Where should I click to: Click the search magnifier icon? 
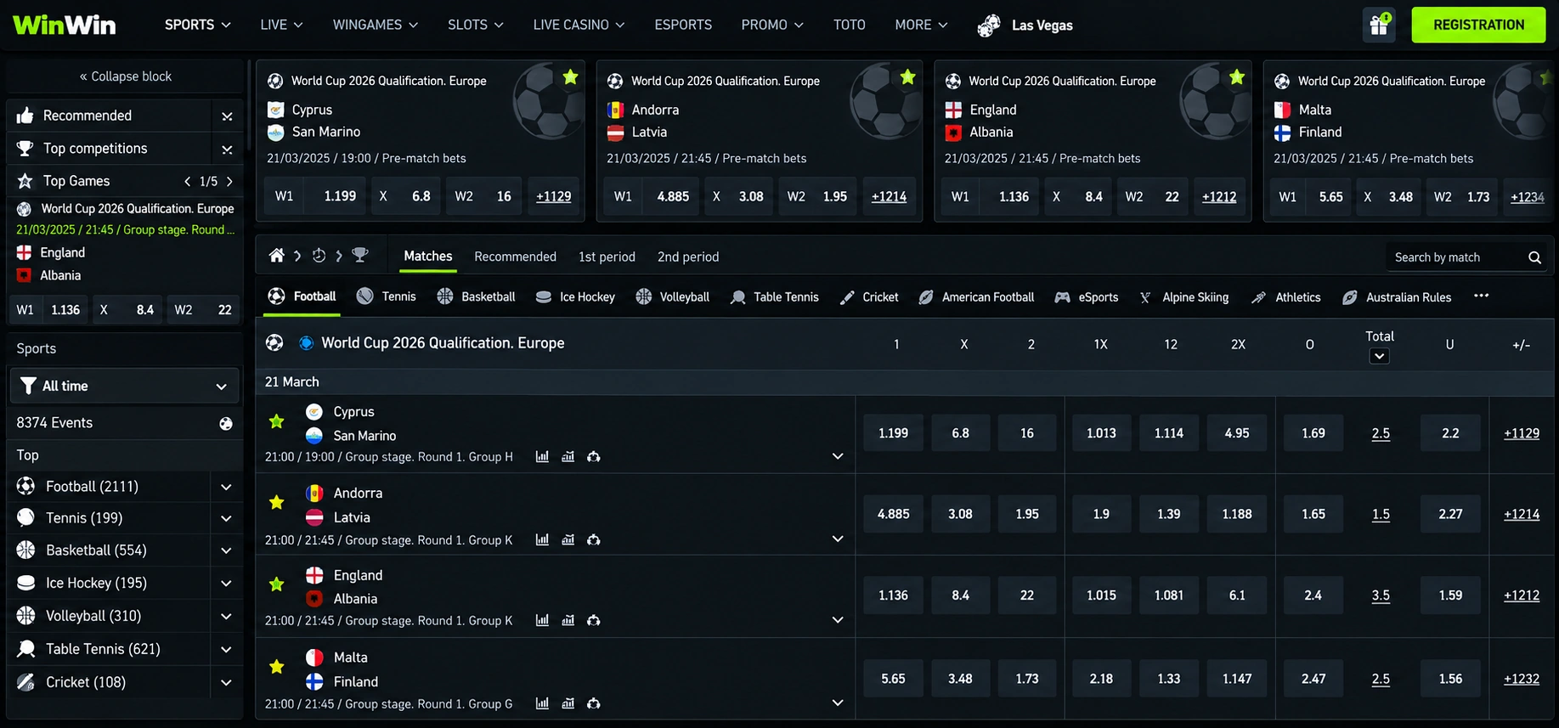1534,257
